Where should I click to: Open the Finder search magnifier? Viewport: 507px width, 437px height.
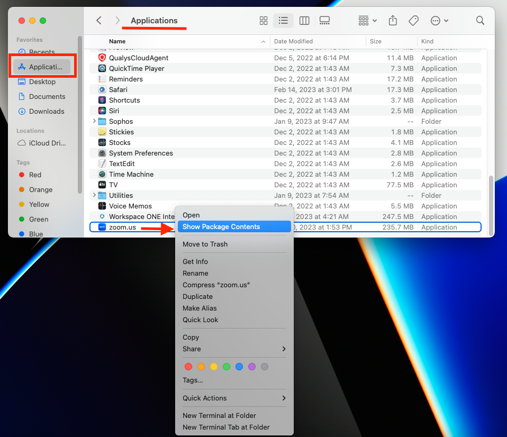(x=480, y=21)
